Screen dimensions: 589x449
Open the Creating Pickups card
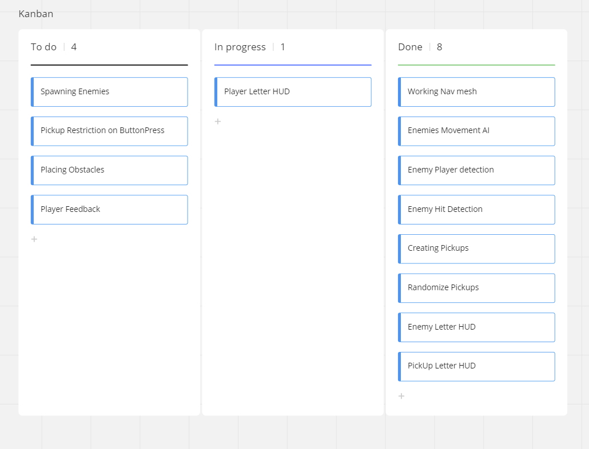[x=476, y=248]
